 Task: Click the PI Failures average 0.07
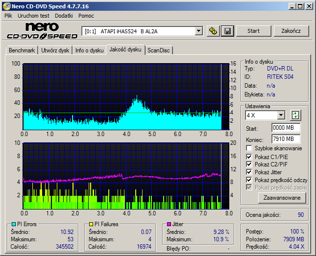point(146,232)
